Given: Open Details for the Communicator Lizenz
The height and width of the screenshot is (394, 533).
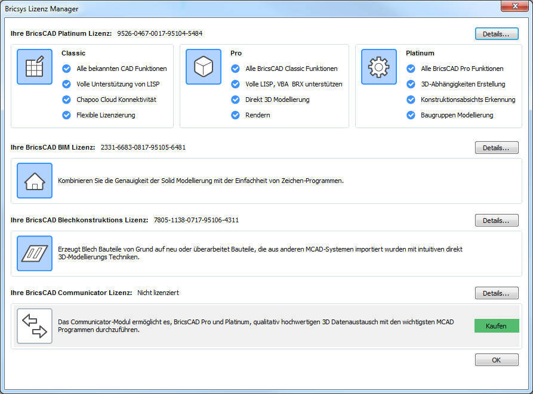Looking at the screenshot, I should (x=497, y=293).
